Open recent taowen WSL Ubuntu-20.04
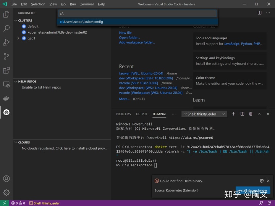The height and width of the screenshot is (206, 275). [141, 73]
